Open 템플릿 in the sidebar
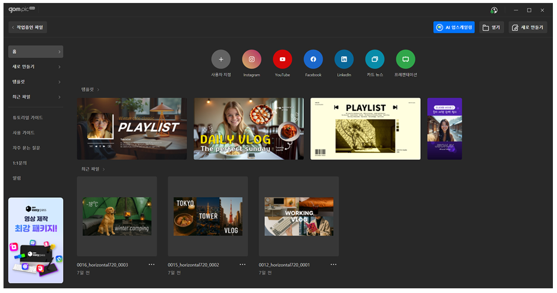557x293 pixels. click(x=36, y=82)
